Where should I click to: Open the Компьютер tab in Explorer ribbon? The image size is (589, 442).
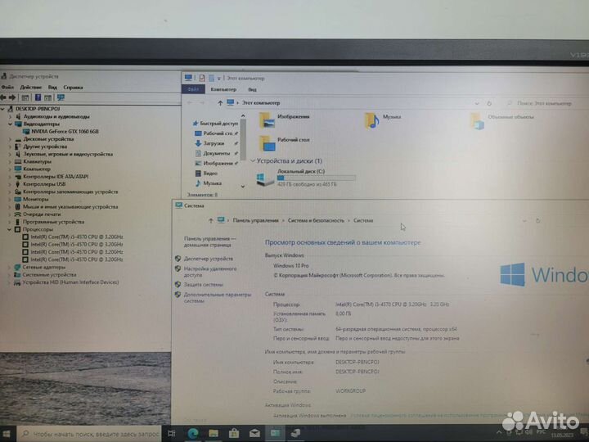coord(223,89)
